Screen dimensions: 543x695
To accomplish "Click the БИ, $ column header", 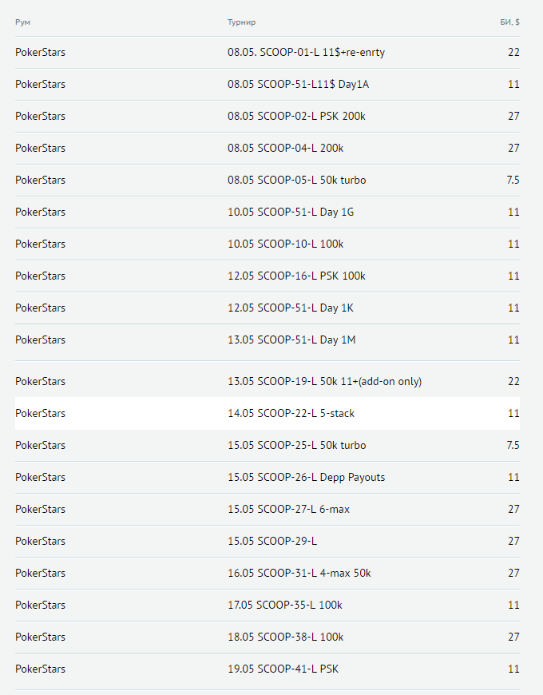I will 504,22.
